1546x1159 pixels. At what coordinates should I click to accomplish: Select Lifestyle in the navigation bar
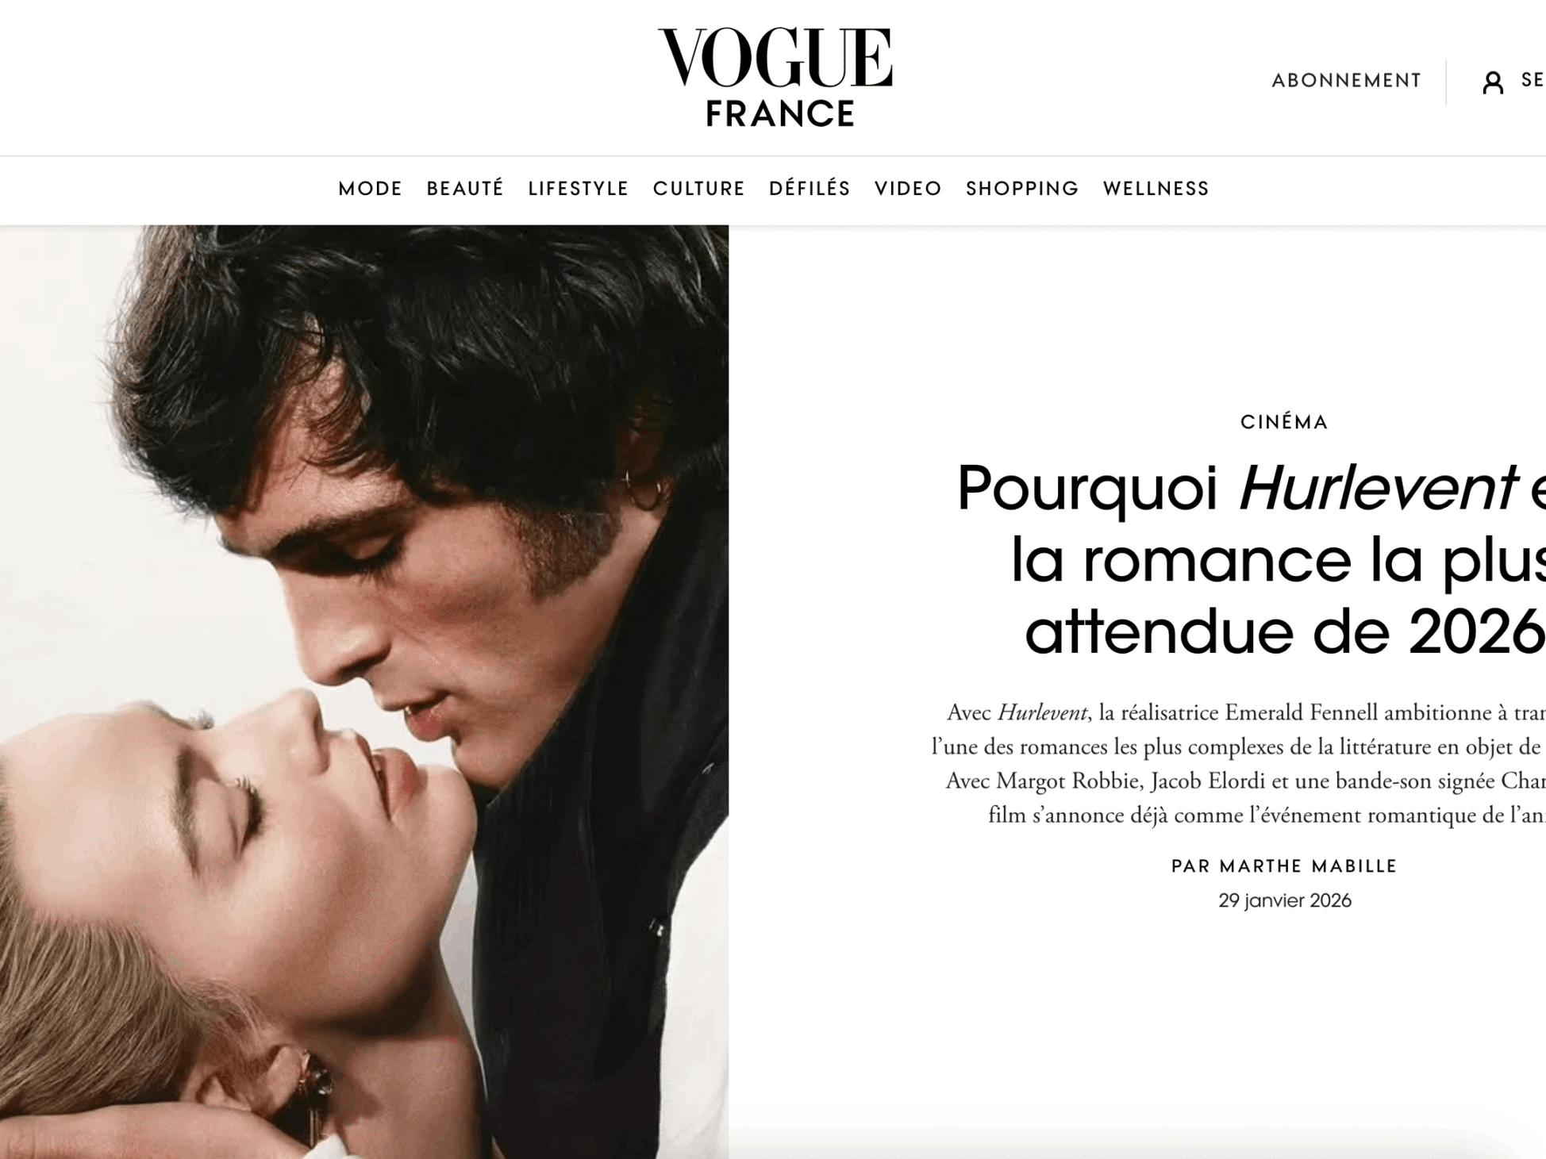[579, 189]
